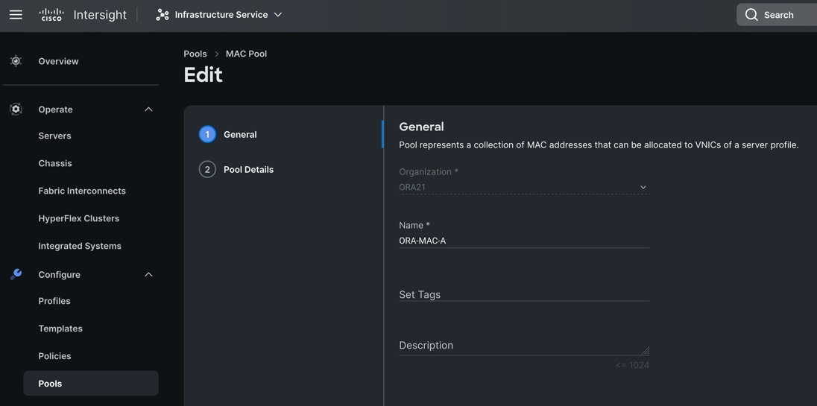This screenshot has width=817, height=406.
Task: Open HyperFlex Clusters
Action: [x=78, y=218]
